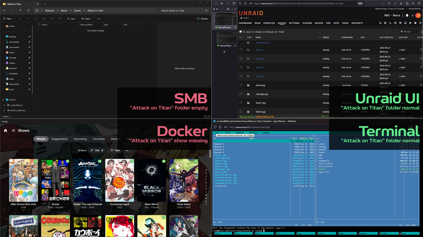Go to the Unraid SETTINGS tab
The height and width of the screenshot is (237, 423).
click(x=294, y=23)
